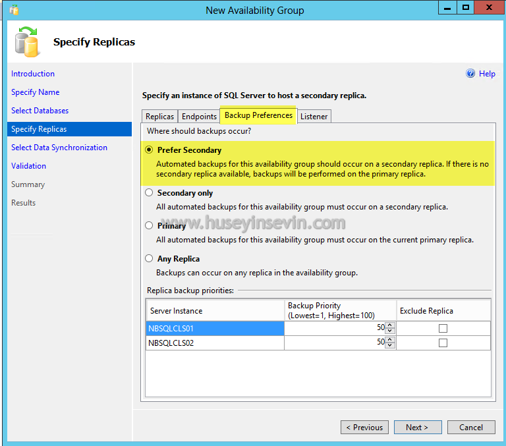The width and height of the screenshot is (506, 446).
Task: Open the Endpoints tab
Action: coord(199,116)
